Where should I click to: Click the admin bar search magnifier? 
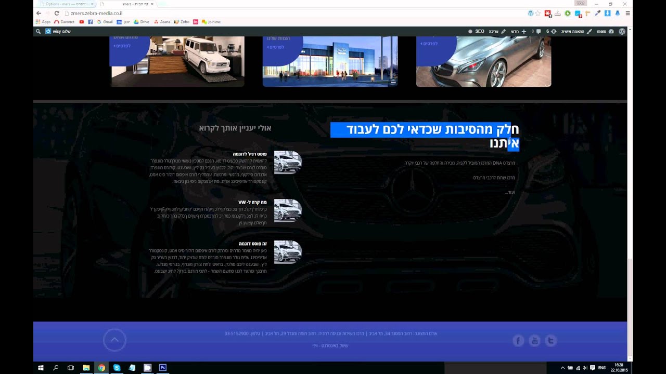point(38,31)
